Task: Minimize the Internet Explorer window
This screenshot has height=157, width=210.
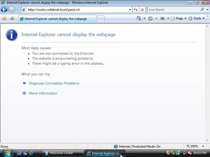Action: point(190,3)
